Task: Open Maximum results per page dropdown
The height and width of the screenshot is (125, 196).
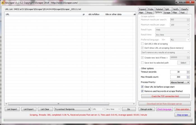Action: (x=180, y=25)
